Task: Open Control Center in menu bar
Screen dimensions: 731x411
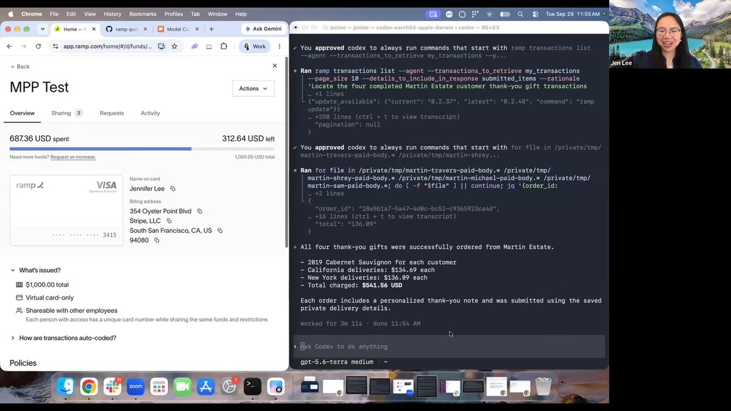Action: (535, 14)
